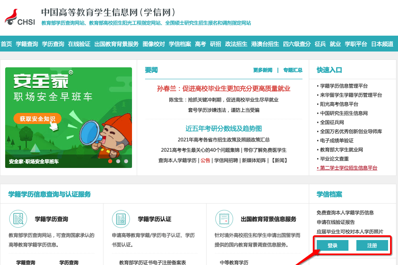This screenshot has width=398, height=265.
Task: Open the 首页 nav item
Action: 6,44
